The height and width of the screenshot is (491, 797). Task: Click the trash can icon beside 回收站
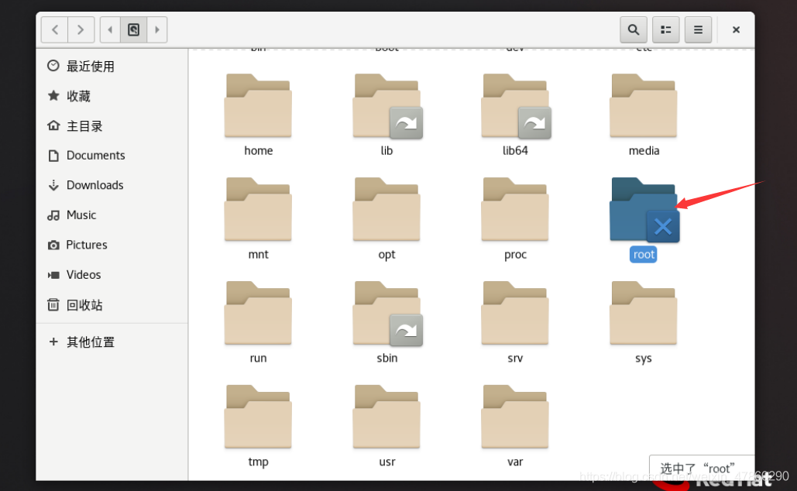53,304
